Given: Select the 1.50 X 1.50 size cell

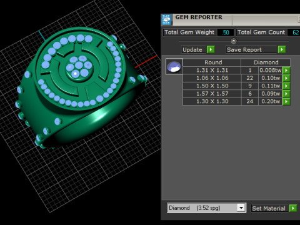Looking at the screenshot, I should 212,86.
